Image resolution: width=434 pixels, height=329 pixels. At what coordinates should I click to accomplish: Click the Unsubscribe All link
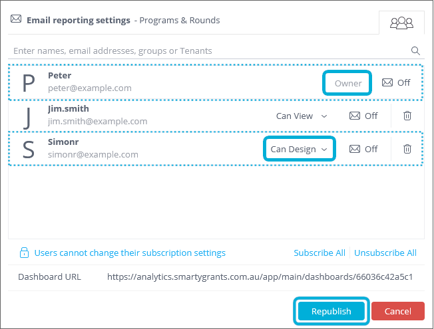point(385,253)
